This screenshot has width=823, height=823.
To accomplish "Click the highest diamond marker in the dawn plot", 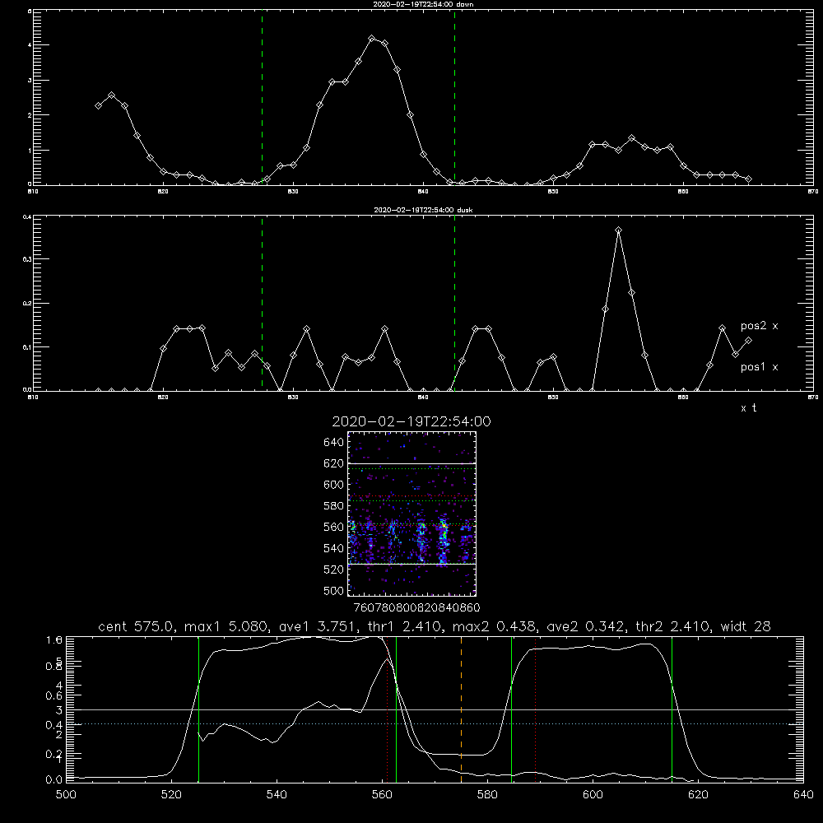I will (x=372, y=39).
